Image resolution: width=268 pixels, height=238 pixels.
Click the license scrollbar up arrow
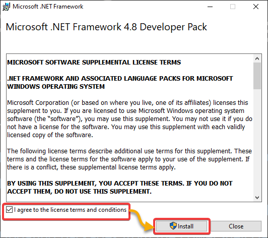(x=257, y=58)
